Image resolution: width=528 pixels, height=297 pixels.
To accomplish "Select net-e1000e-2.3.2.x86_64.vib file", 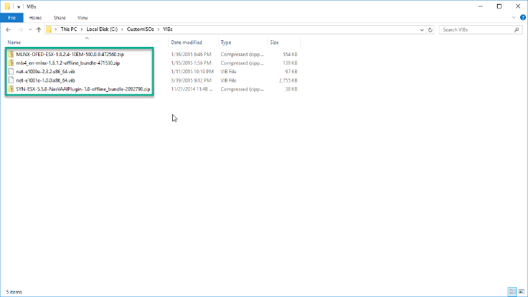I will pos(46,72).
